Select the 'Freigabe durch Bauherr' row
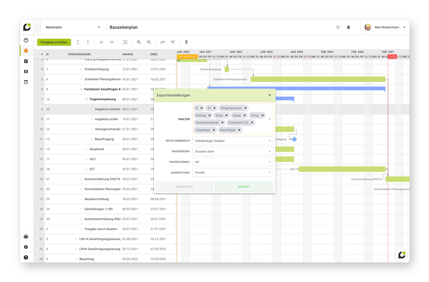 [x=105, y=229]
